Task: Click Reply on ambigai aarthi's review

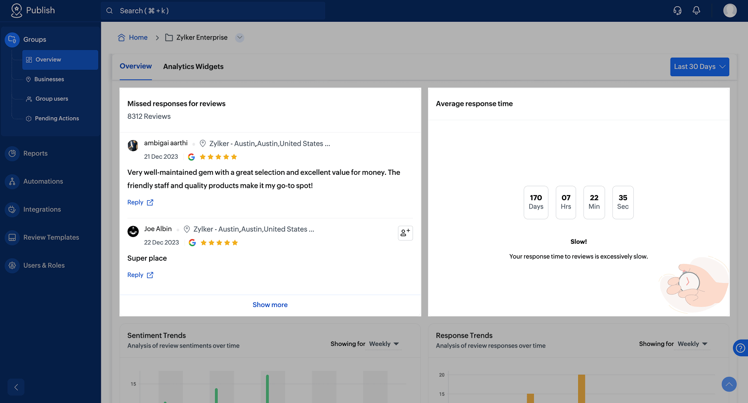Action: (135, 202)
